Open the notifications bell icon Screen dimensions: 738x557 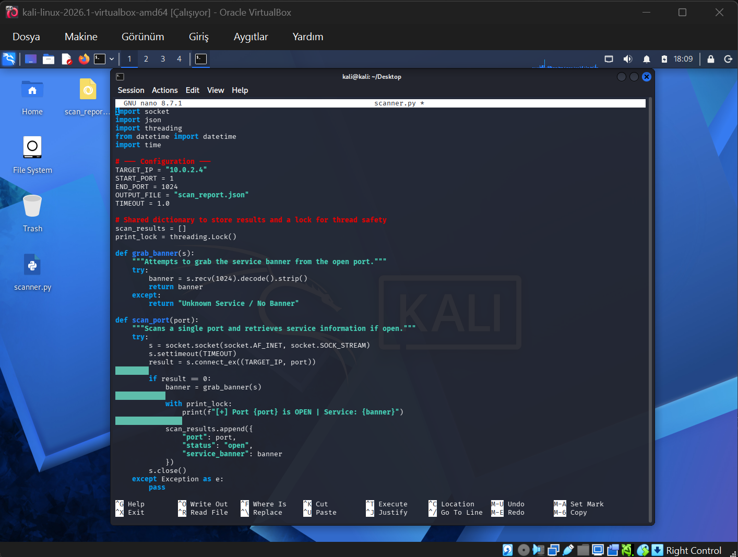tap(647, 59)
